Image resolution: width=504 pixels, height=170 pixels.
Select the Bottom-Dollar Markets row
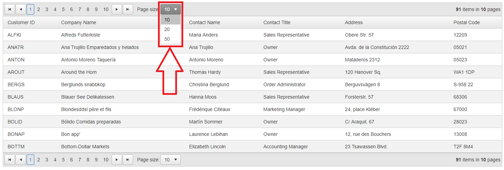pos(85,147)
